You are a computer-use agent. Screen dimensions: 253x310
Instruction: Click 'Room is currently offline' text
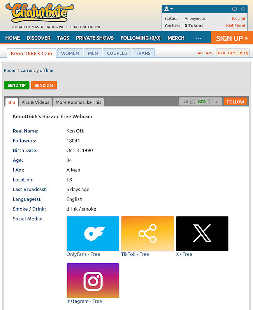point(28,70)
